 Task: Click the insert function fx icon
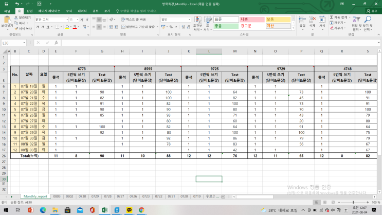coord(56,43)
